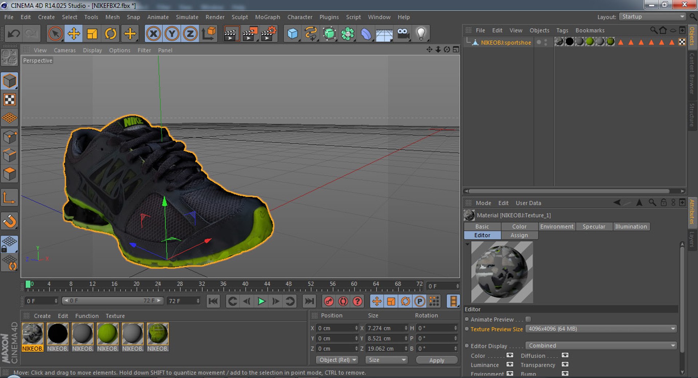698x378 pixels.
Task: Open the MoGraph menu
Action: tap(268, 17)
